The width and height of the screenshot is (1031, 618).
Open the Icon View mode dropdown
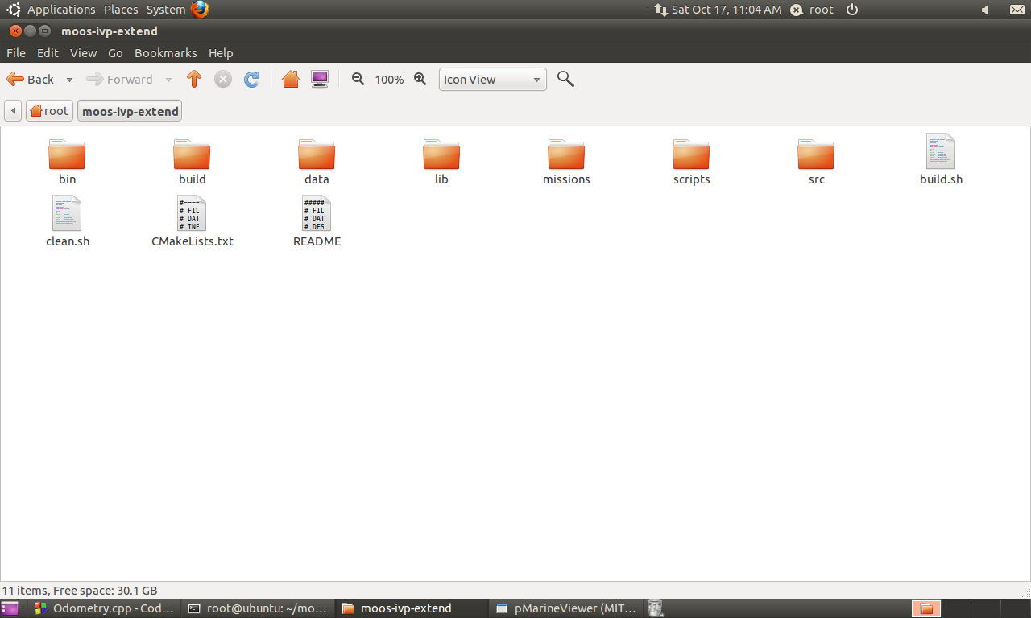(493, 80)
